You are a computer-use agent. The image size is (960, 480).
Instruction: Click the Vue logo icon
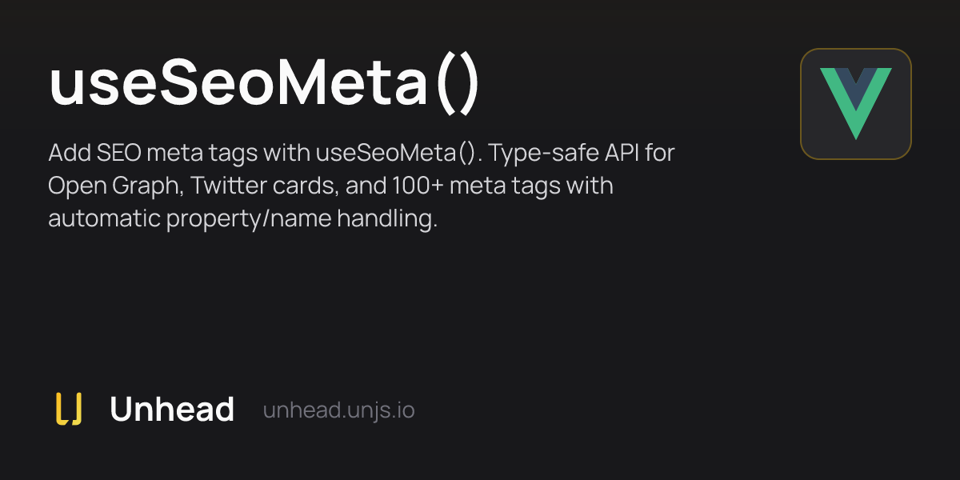point(856,104)
